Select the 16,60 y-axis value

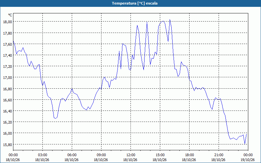point(8,100)
